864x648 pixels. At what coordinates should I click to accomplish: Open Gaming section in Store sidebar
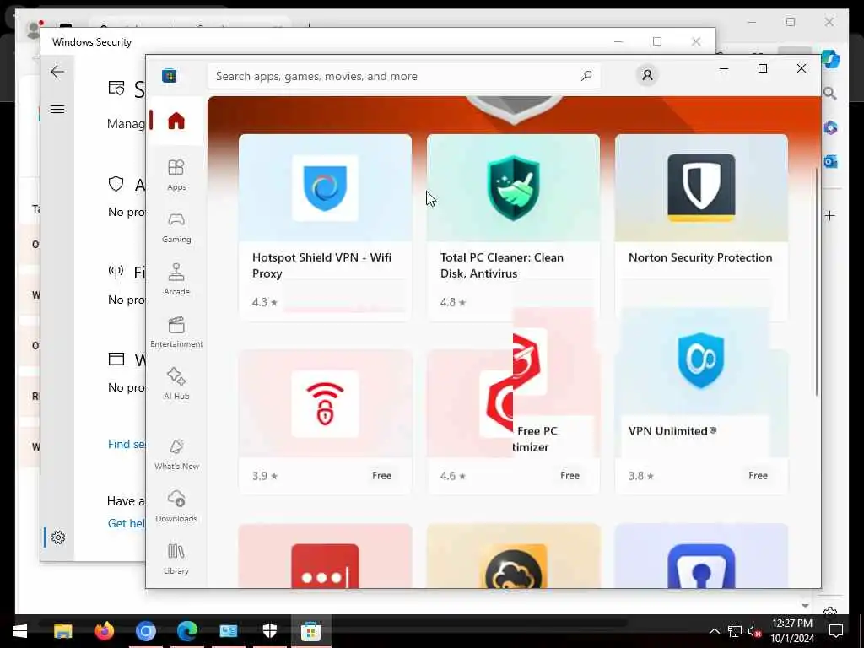[176, 227]
